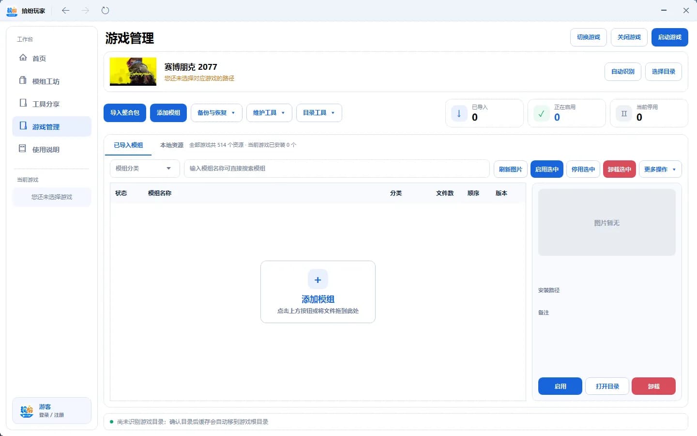Click the 游戏管理 sidebar icon
697x436 pixels.
tap(23, 126)
